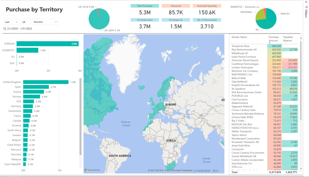Image resolution: width=309 pixels, height=177 pixels.
Task: Open the OpenStreetMap attribution link
Action: pos(203,170)
